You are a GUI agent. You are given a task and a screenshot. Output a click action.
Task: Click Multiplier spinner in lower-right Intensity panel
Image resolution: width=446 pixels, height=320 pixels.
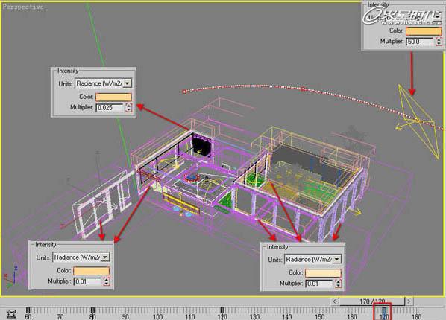[x=338, y=284]
